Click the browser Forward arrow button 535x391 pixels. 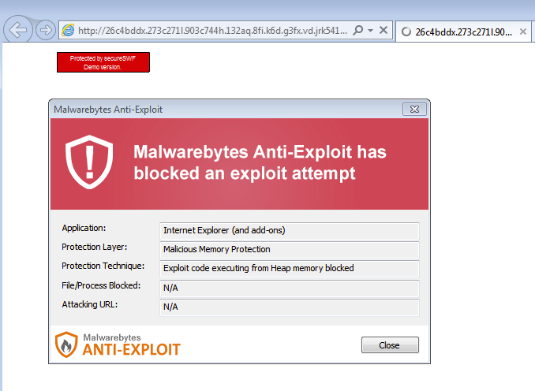tap(45, 30)
